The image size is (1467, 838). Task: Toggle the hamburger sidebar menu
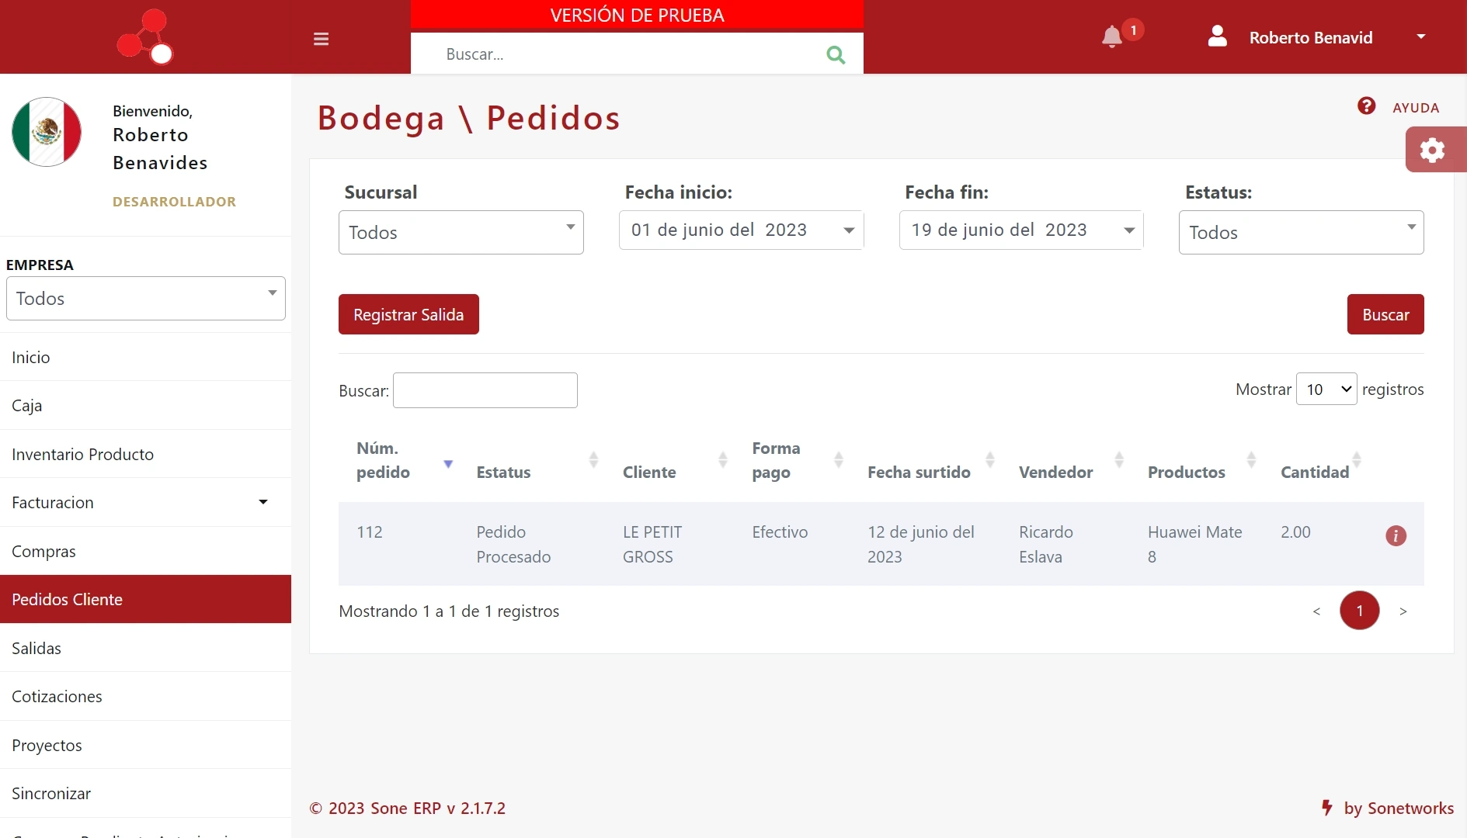pos(321,38)
